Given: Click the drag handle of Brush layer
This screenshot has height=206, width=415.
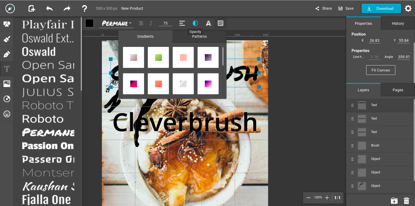Looking at the screenshot, I should [352, 146].
